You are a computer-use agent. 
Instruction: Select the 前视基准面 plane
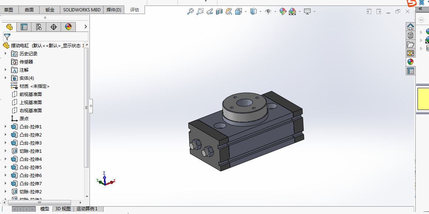[x=27, y=94]
